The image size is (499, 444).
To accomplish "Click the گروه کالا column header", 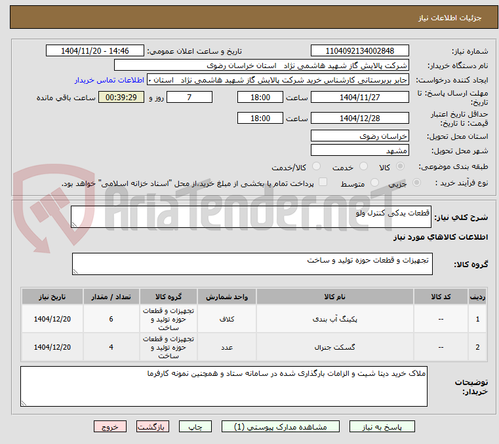I will tap(169, 297).
